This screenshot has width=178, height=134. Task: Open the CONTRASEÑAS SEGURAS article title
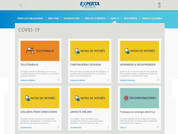point(86,65)
